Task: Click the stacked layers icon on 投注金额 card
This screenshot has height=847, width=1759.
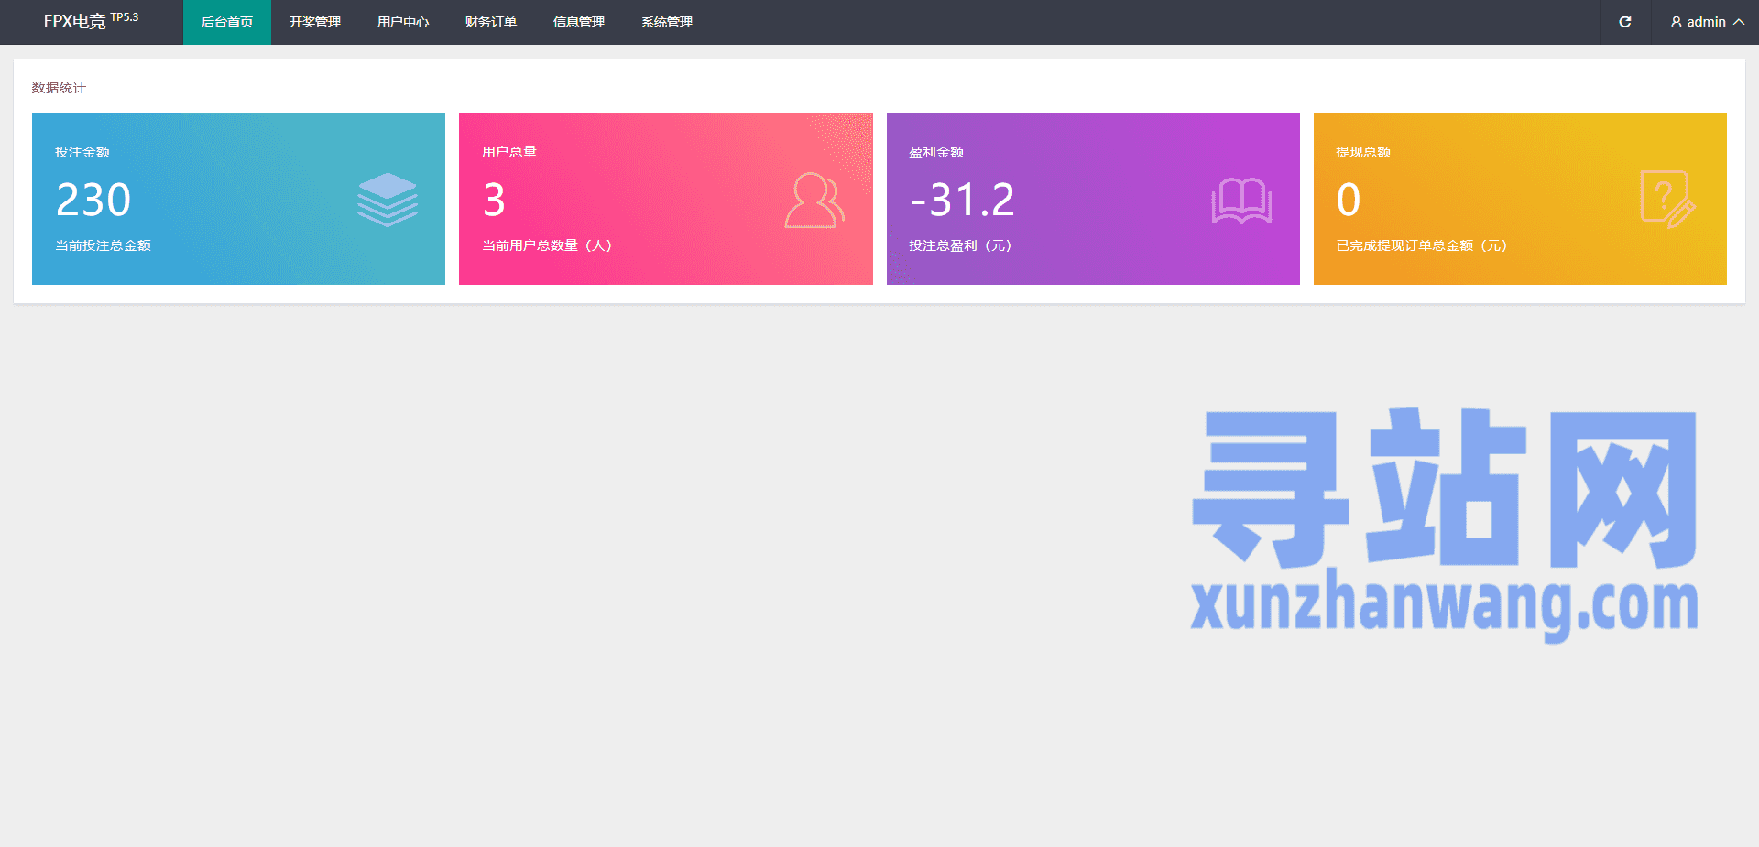Action: point(388,199)
